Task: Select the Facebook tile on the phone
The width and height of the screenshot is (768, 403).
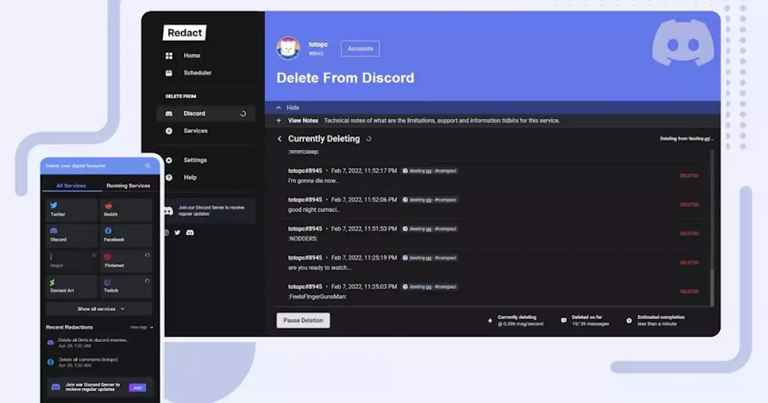Action: pos(126,235)
